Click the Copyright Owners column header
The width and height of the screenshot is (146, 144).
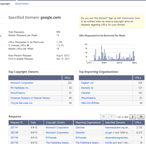pyautogui.click(x=59, y=123)
